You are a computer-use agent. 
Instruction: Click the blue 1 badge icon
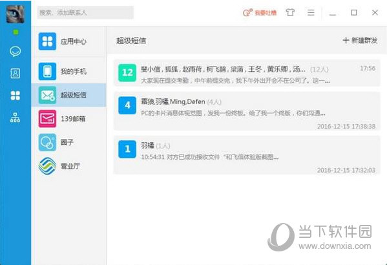click(x=127, y=149)
